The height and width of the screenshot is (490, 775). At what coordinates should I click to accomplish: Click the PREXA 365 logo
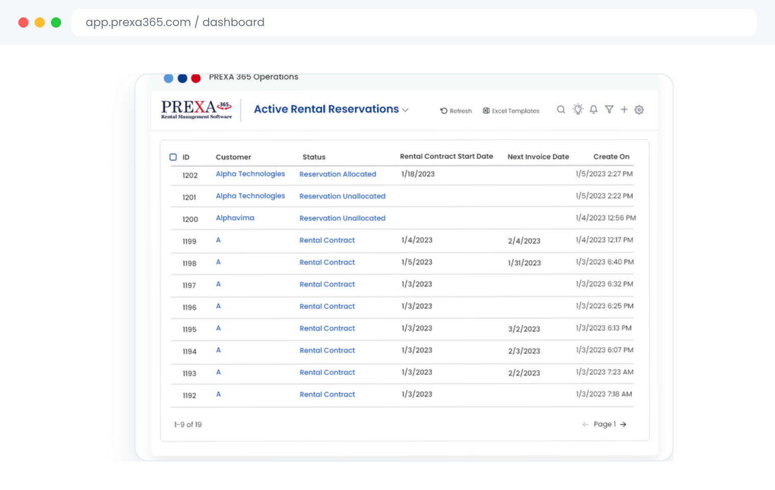coord(197,109)
